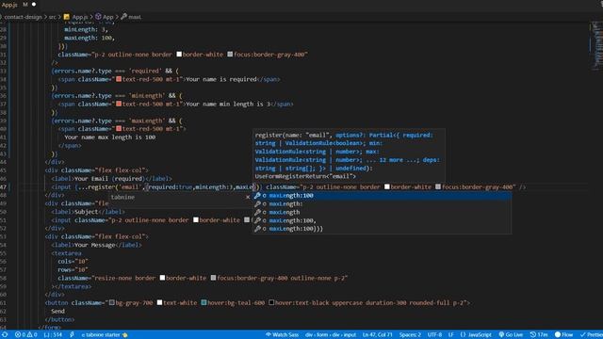This screenshot has height=339, width=603.
Task: Click the editor minimap
Action: (596, 46)
